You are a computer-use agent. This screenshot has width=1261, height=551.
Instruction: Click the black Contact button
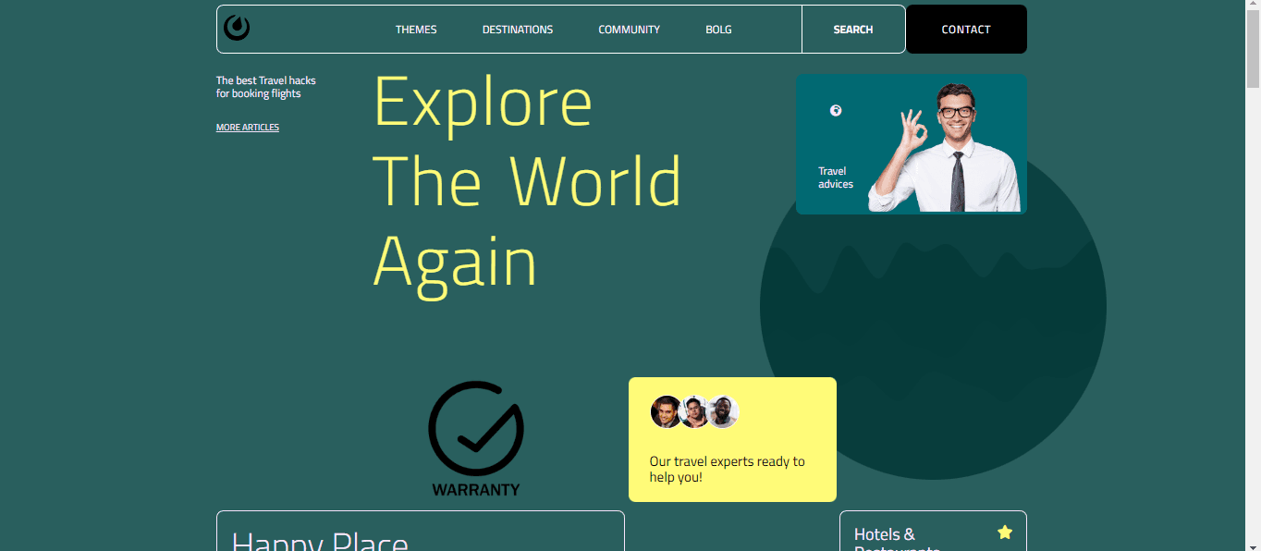966,30
